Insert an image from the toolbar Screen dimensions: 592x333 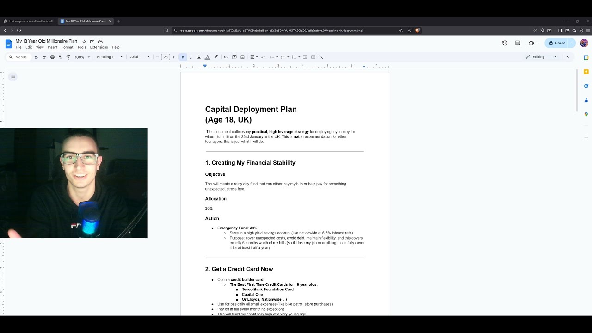click(242, 57)
